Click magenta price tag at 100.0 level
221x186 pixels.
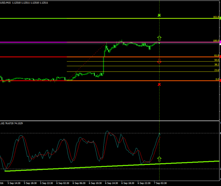pyautogui.click(x=220, y=41)
